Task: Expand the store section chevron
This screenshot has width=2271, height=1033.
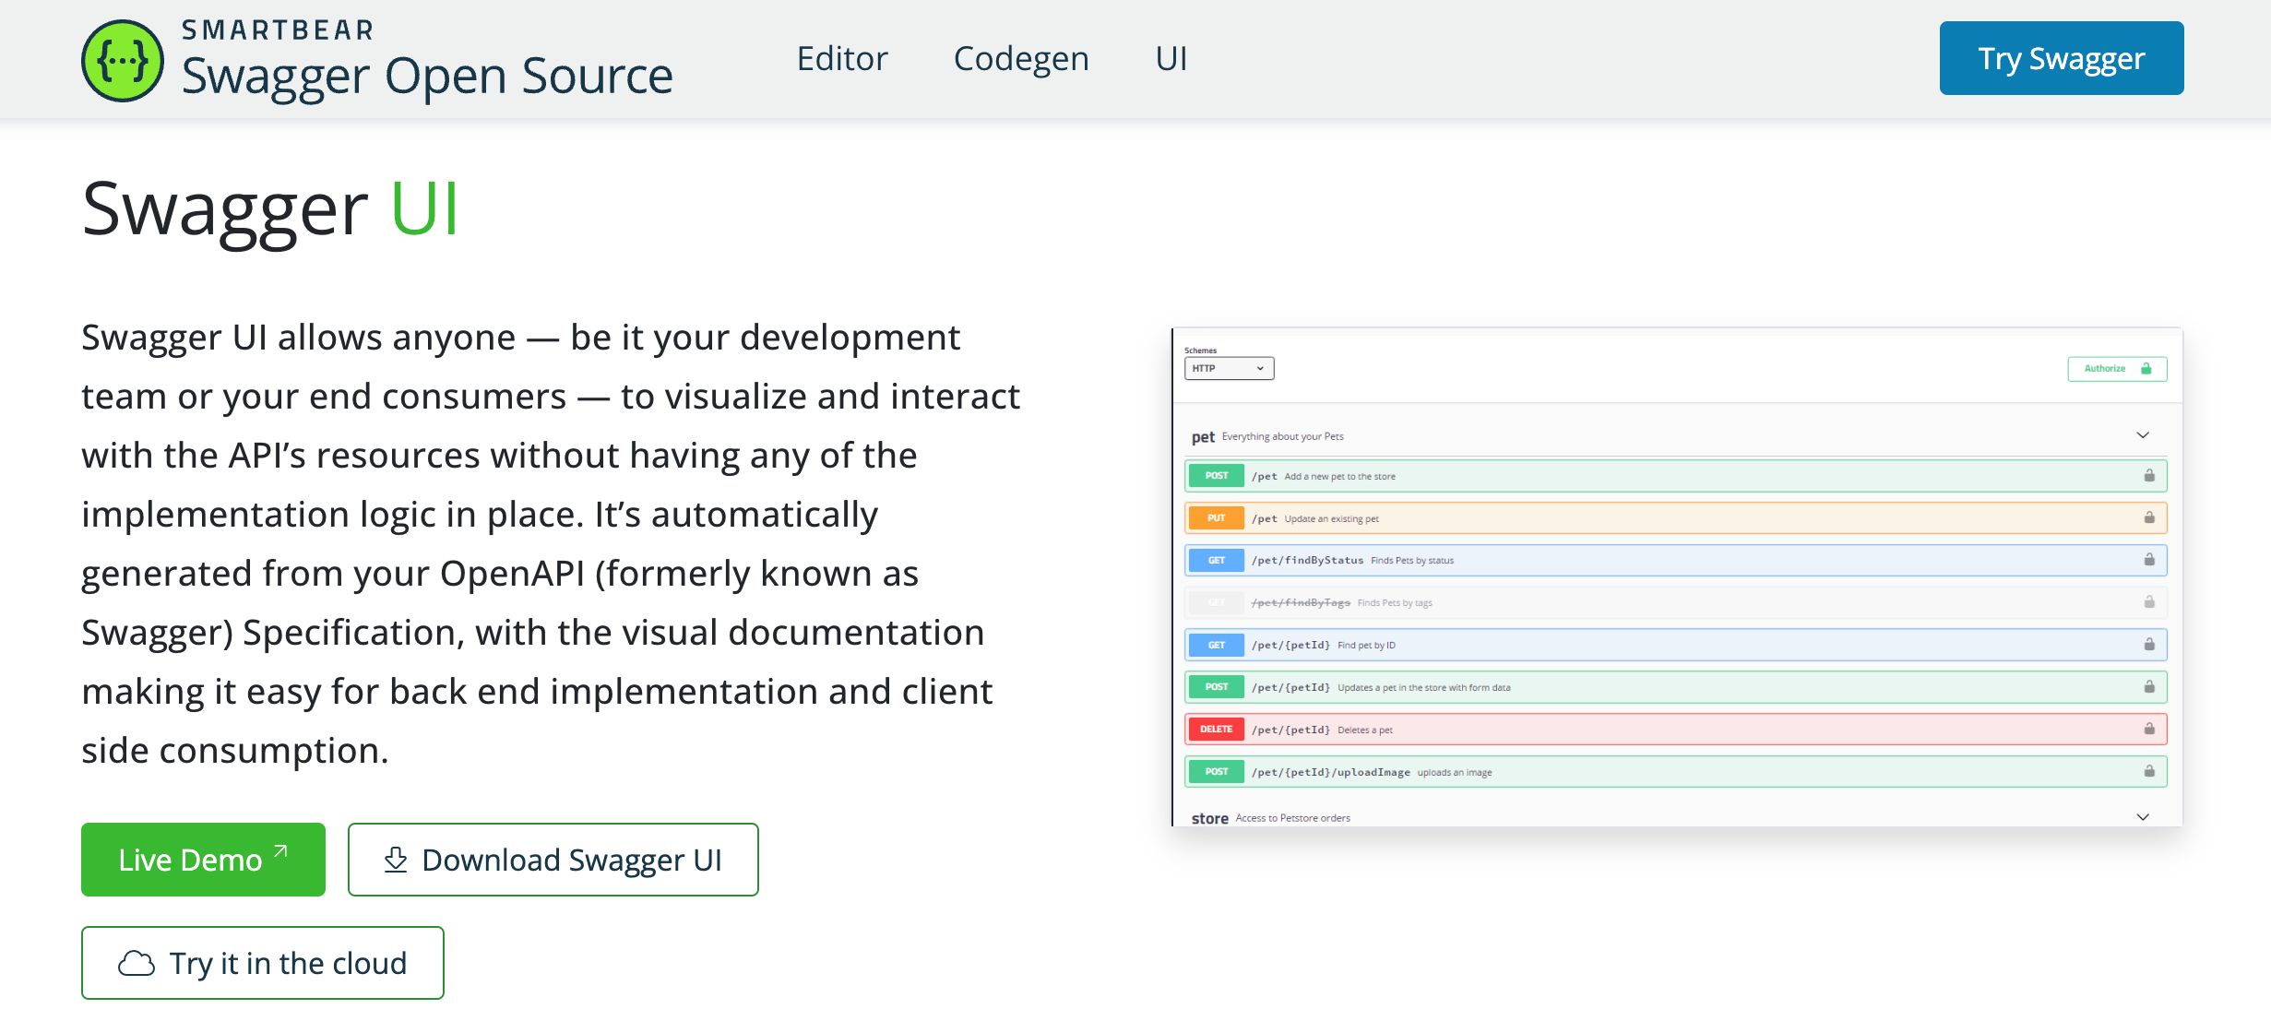Action: [x=2143, y=817]
